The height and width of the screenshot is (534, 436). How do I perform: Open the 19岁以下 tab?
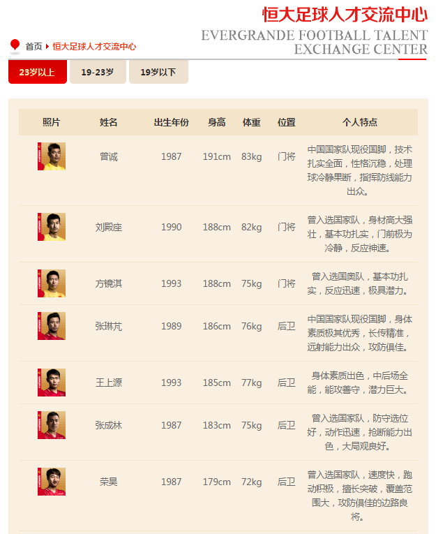click(158, 72)
